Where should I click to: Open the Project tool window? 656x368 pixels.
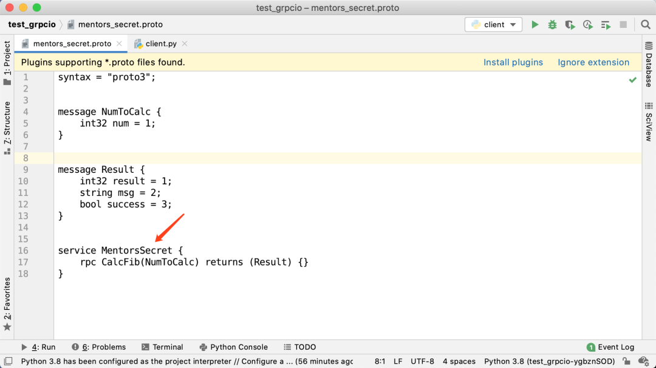coord(7,62)
